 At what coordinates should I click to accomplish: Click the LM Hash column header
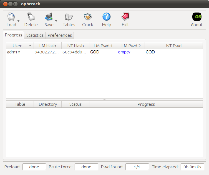[x=47, y=46]
